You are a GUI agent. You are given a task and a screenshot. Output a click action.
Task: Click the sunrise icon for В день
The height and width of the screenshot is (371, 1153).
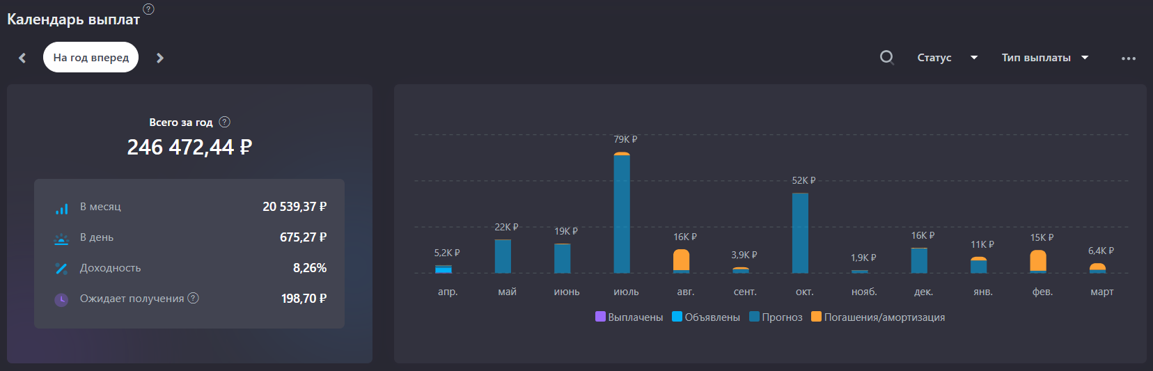61,239
